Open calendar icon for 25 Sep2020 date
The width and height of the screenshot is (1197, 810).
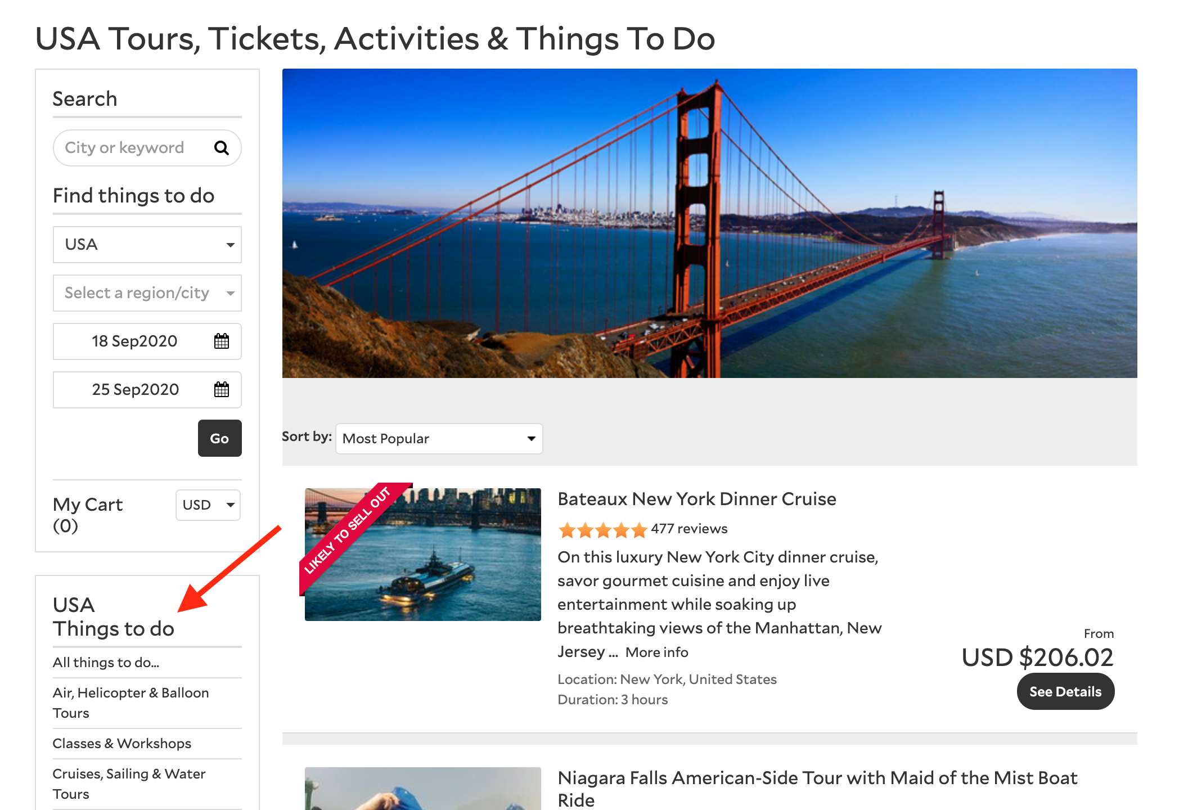pos(222,389)
